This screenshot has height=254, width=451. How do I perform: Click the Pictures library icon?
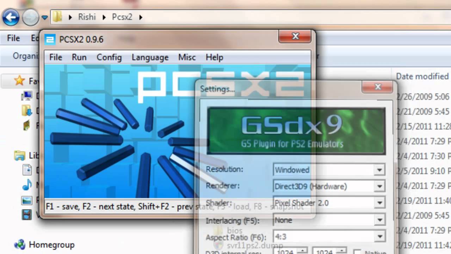[x=27, y=200]
